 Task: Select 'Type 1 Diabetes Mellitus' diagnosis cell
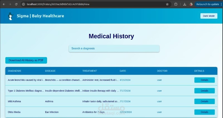[x=26, y=91]
